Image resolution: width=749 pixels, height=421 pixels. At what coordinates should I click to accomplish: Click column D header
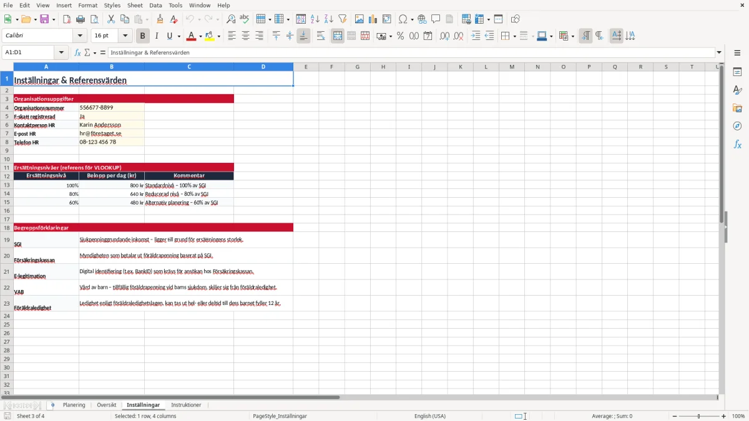(x=263, y=67)
